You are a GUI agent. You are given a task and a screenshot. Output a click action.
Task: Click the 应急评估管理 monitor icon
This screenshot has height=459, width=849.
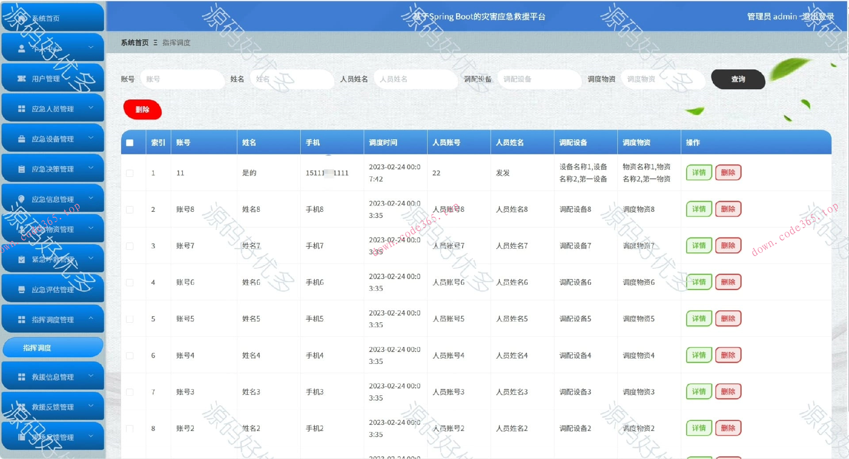pos(21,288)
